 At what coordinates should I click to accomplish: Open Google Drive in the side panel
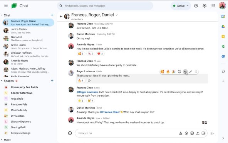coord(223,26)
